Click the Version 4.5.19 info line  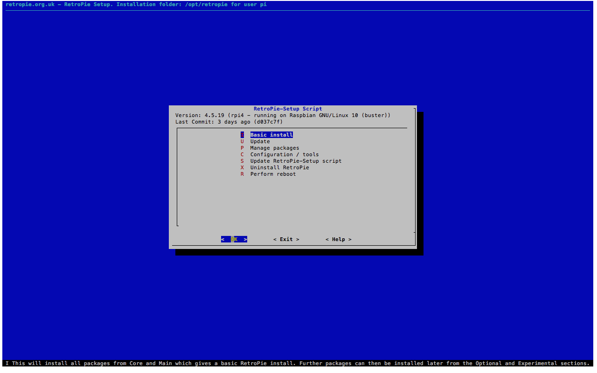click(x=283, y=115)
